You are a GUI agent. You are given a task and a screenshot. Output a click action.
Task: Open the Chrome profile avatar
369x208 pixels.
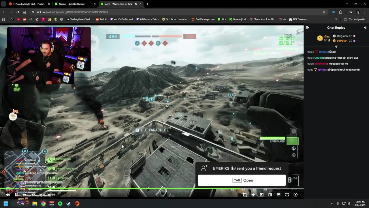pos(358,12)
